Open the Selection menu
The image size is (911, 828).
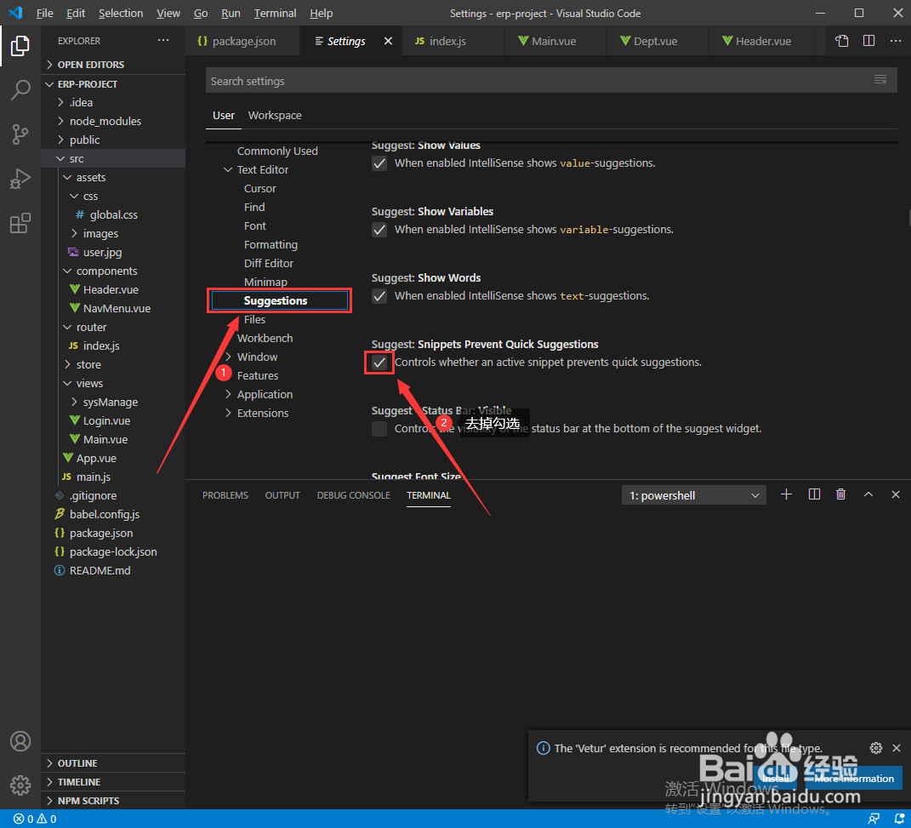tap(121, 13)
